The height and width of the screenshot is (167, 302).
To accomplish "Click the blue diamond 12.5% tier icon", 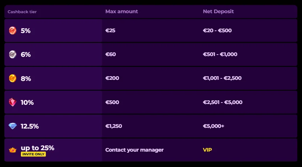I will pyautogui.click(x=13, y=126).
